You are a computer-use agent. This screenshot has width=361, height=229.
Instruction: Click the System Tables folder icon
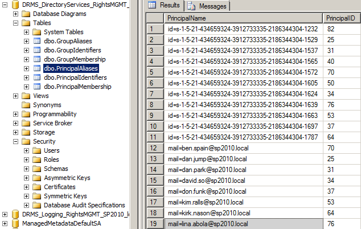tap(38, 32)
